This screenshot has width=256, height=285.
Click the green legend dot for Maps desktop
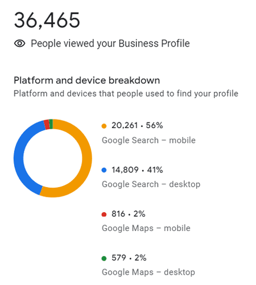tap(104, 258)
